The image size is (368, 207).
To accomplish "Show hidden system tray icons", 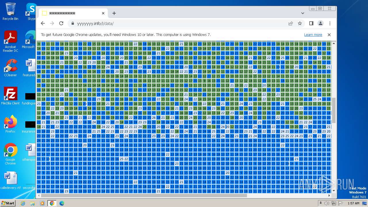I will coord(321,203).
